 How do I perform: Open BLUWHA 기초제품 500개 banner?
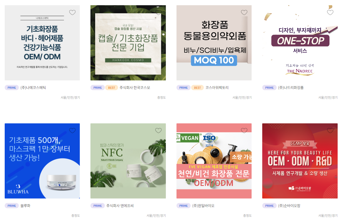click(x=42, y=161)
